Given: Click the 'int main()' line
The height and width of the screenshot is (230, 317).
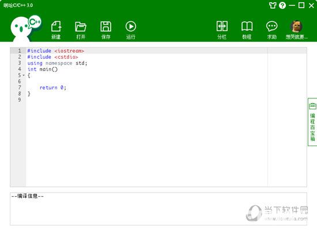Looking at the screenshot, I should [43, 70].
